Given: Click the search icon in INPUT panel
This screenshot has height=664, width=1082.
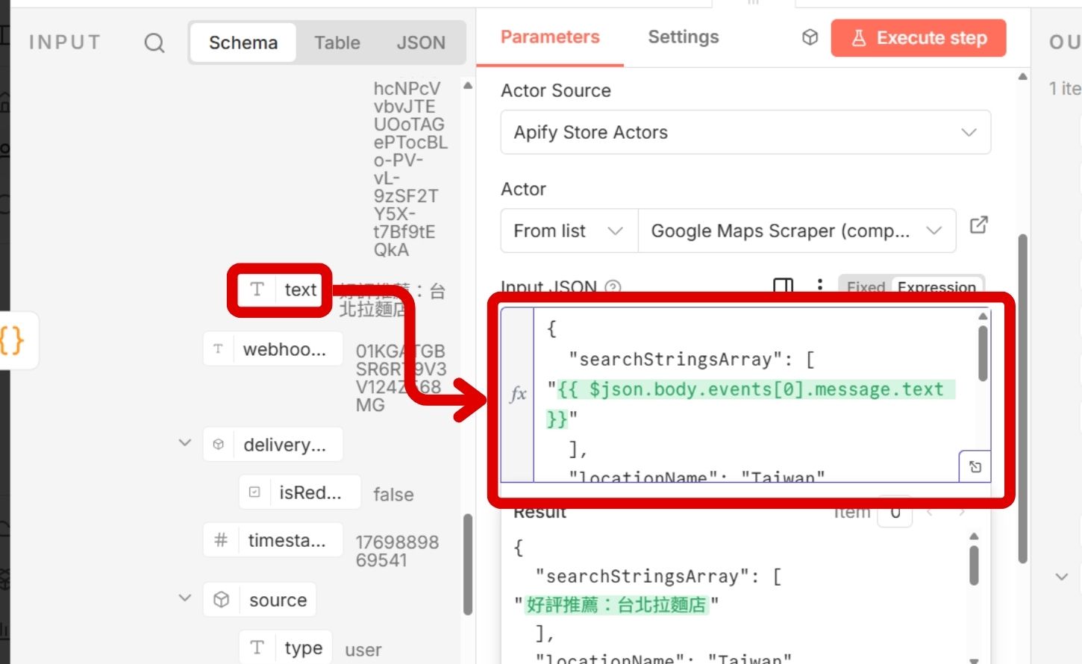Looking at the screenshot, I should (154, 43).
